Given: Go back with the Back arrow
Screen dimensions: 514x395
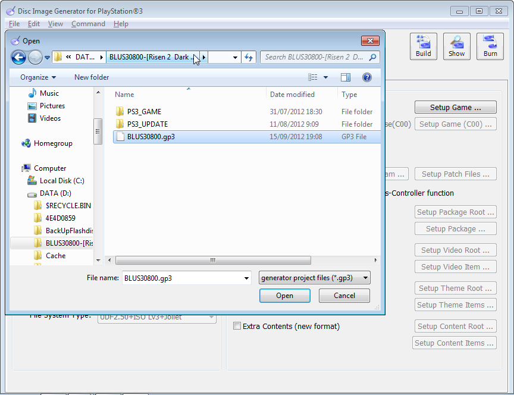Looking at the screenshot, I should pyautogui.click(x=18, y=57).
